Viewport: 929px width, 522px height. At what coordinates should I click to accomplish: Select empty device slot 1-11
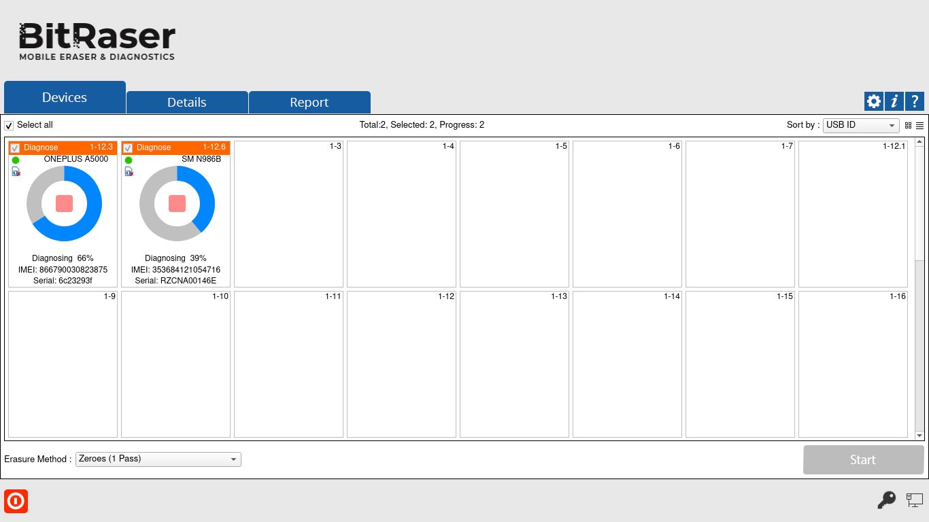pos(288,364)
